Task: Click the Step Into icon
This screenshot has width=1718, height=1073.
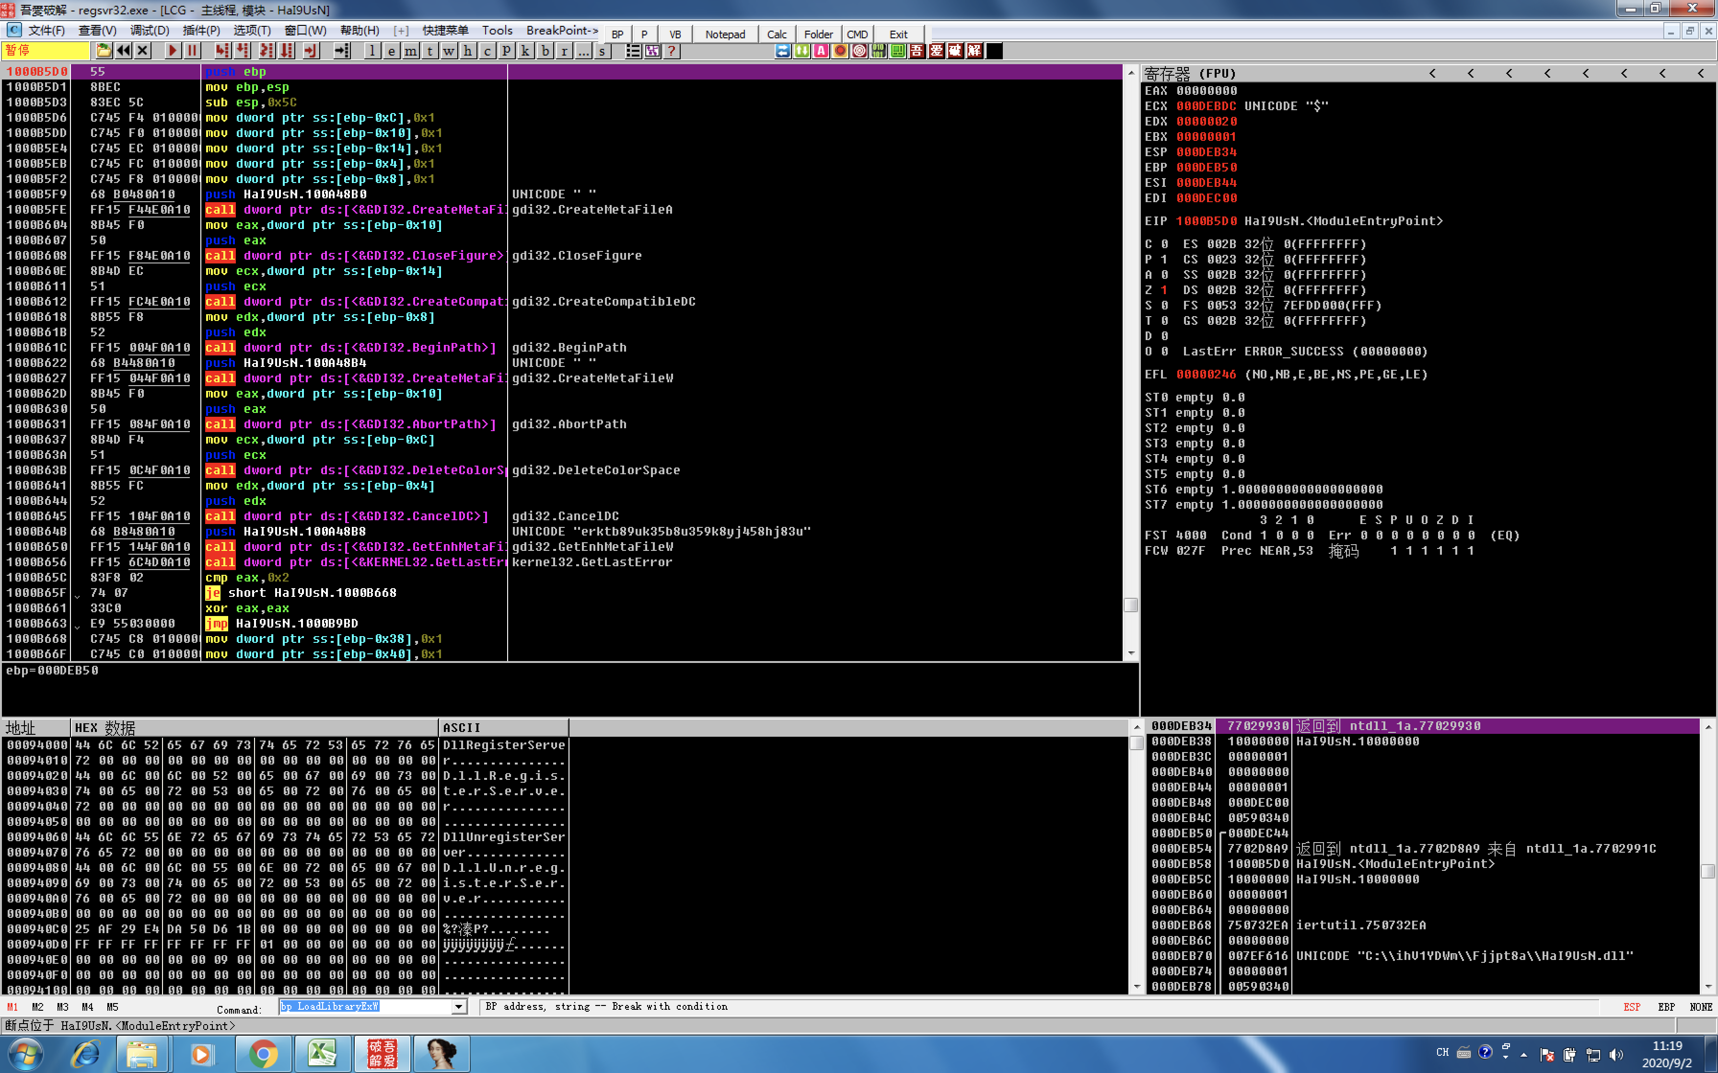Action: coord(223,51)
